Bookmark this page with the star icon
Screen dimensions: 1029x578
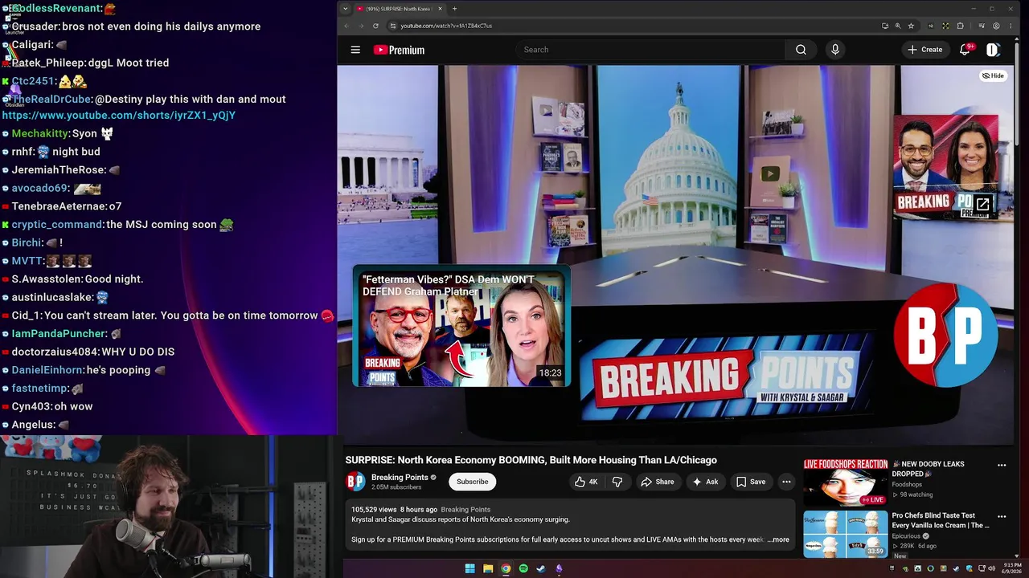pyautogui.click(x=911, y=26)
